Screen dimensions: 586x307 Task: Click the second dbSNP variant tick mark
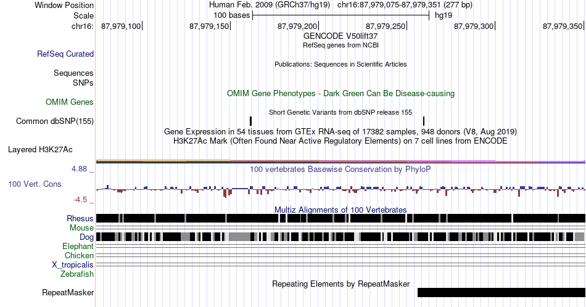pyautogui.click(x=424, y=121)
